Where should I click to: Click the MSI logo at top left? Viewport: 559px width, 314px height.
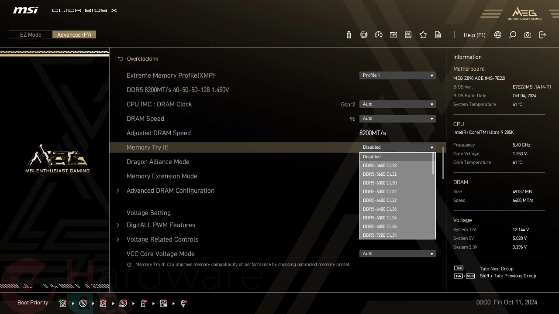tap(26, 10)
